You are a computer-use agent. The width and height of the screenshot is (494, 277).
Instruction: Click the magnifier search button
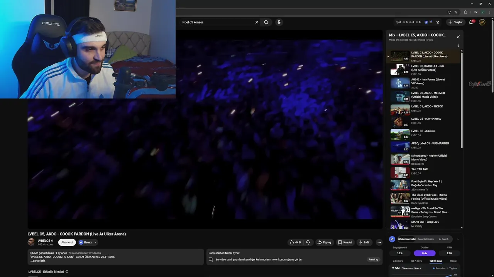tap(266, 22)
